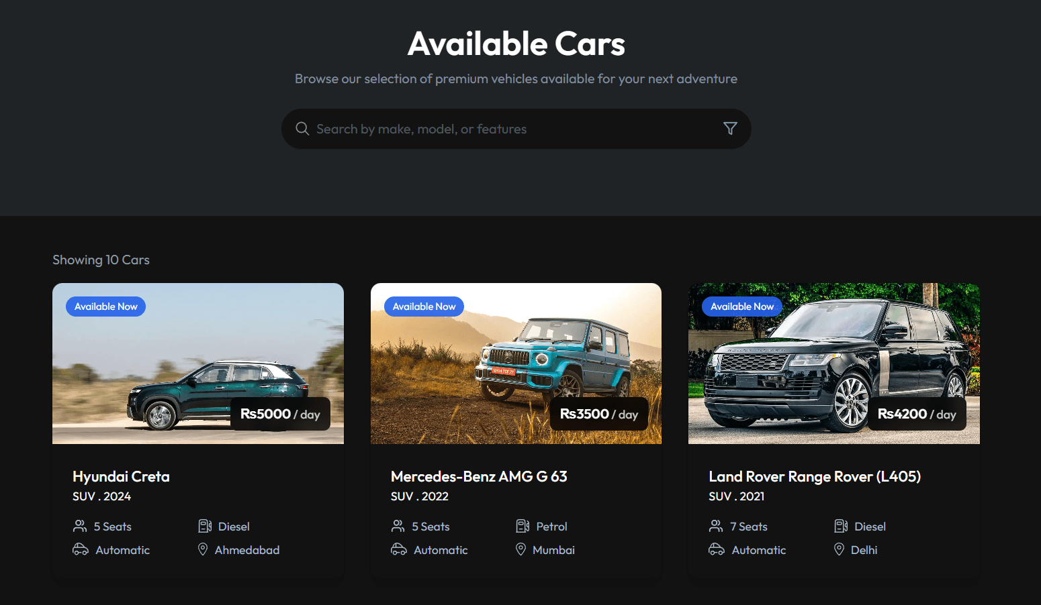Click the Available Now badge on the Range Rover

tap(741, 306)
